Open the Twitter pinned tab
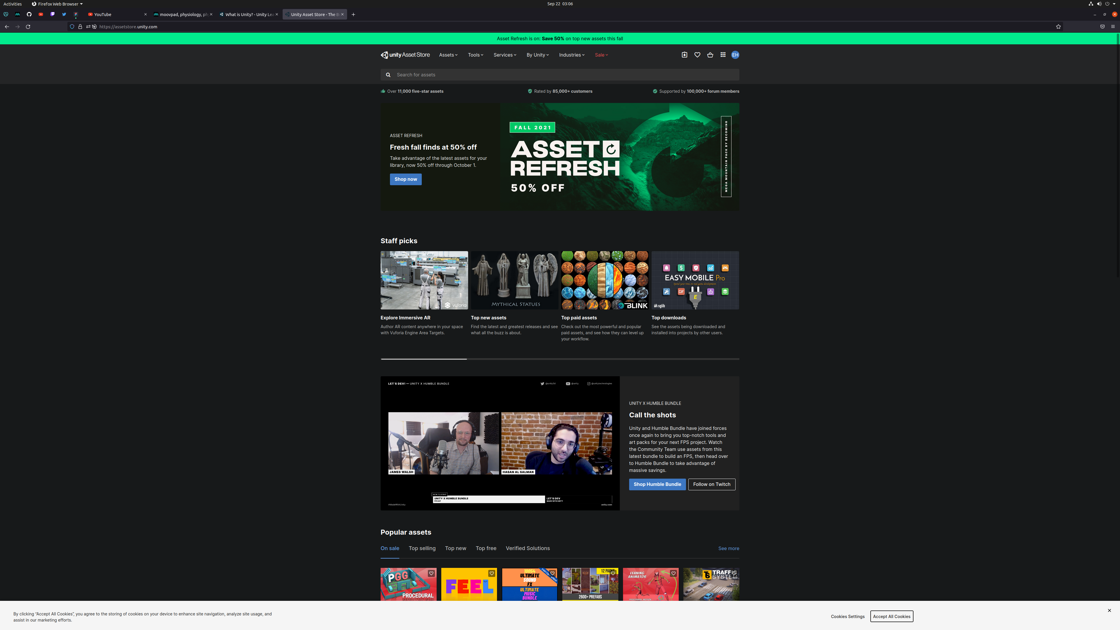The image size is (1120, 630). click(64, 14)
